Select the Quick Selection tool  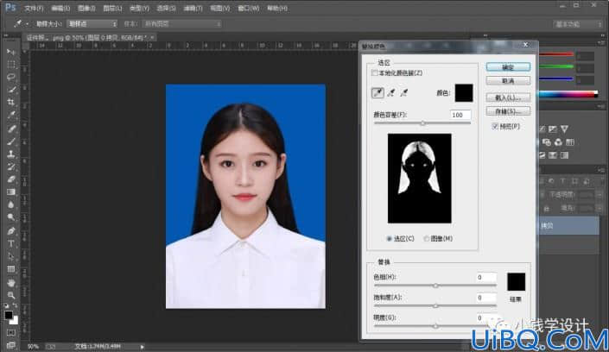coord(11,90)
